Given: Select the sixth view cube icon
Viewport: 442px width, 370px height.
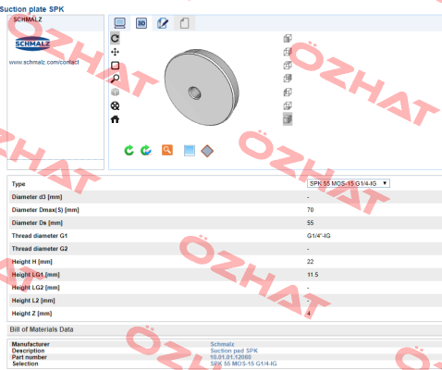Looking at the screenshot, I should click(x=288, y=105).
